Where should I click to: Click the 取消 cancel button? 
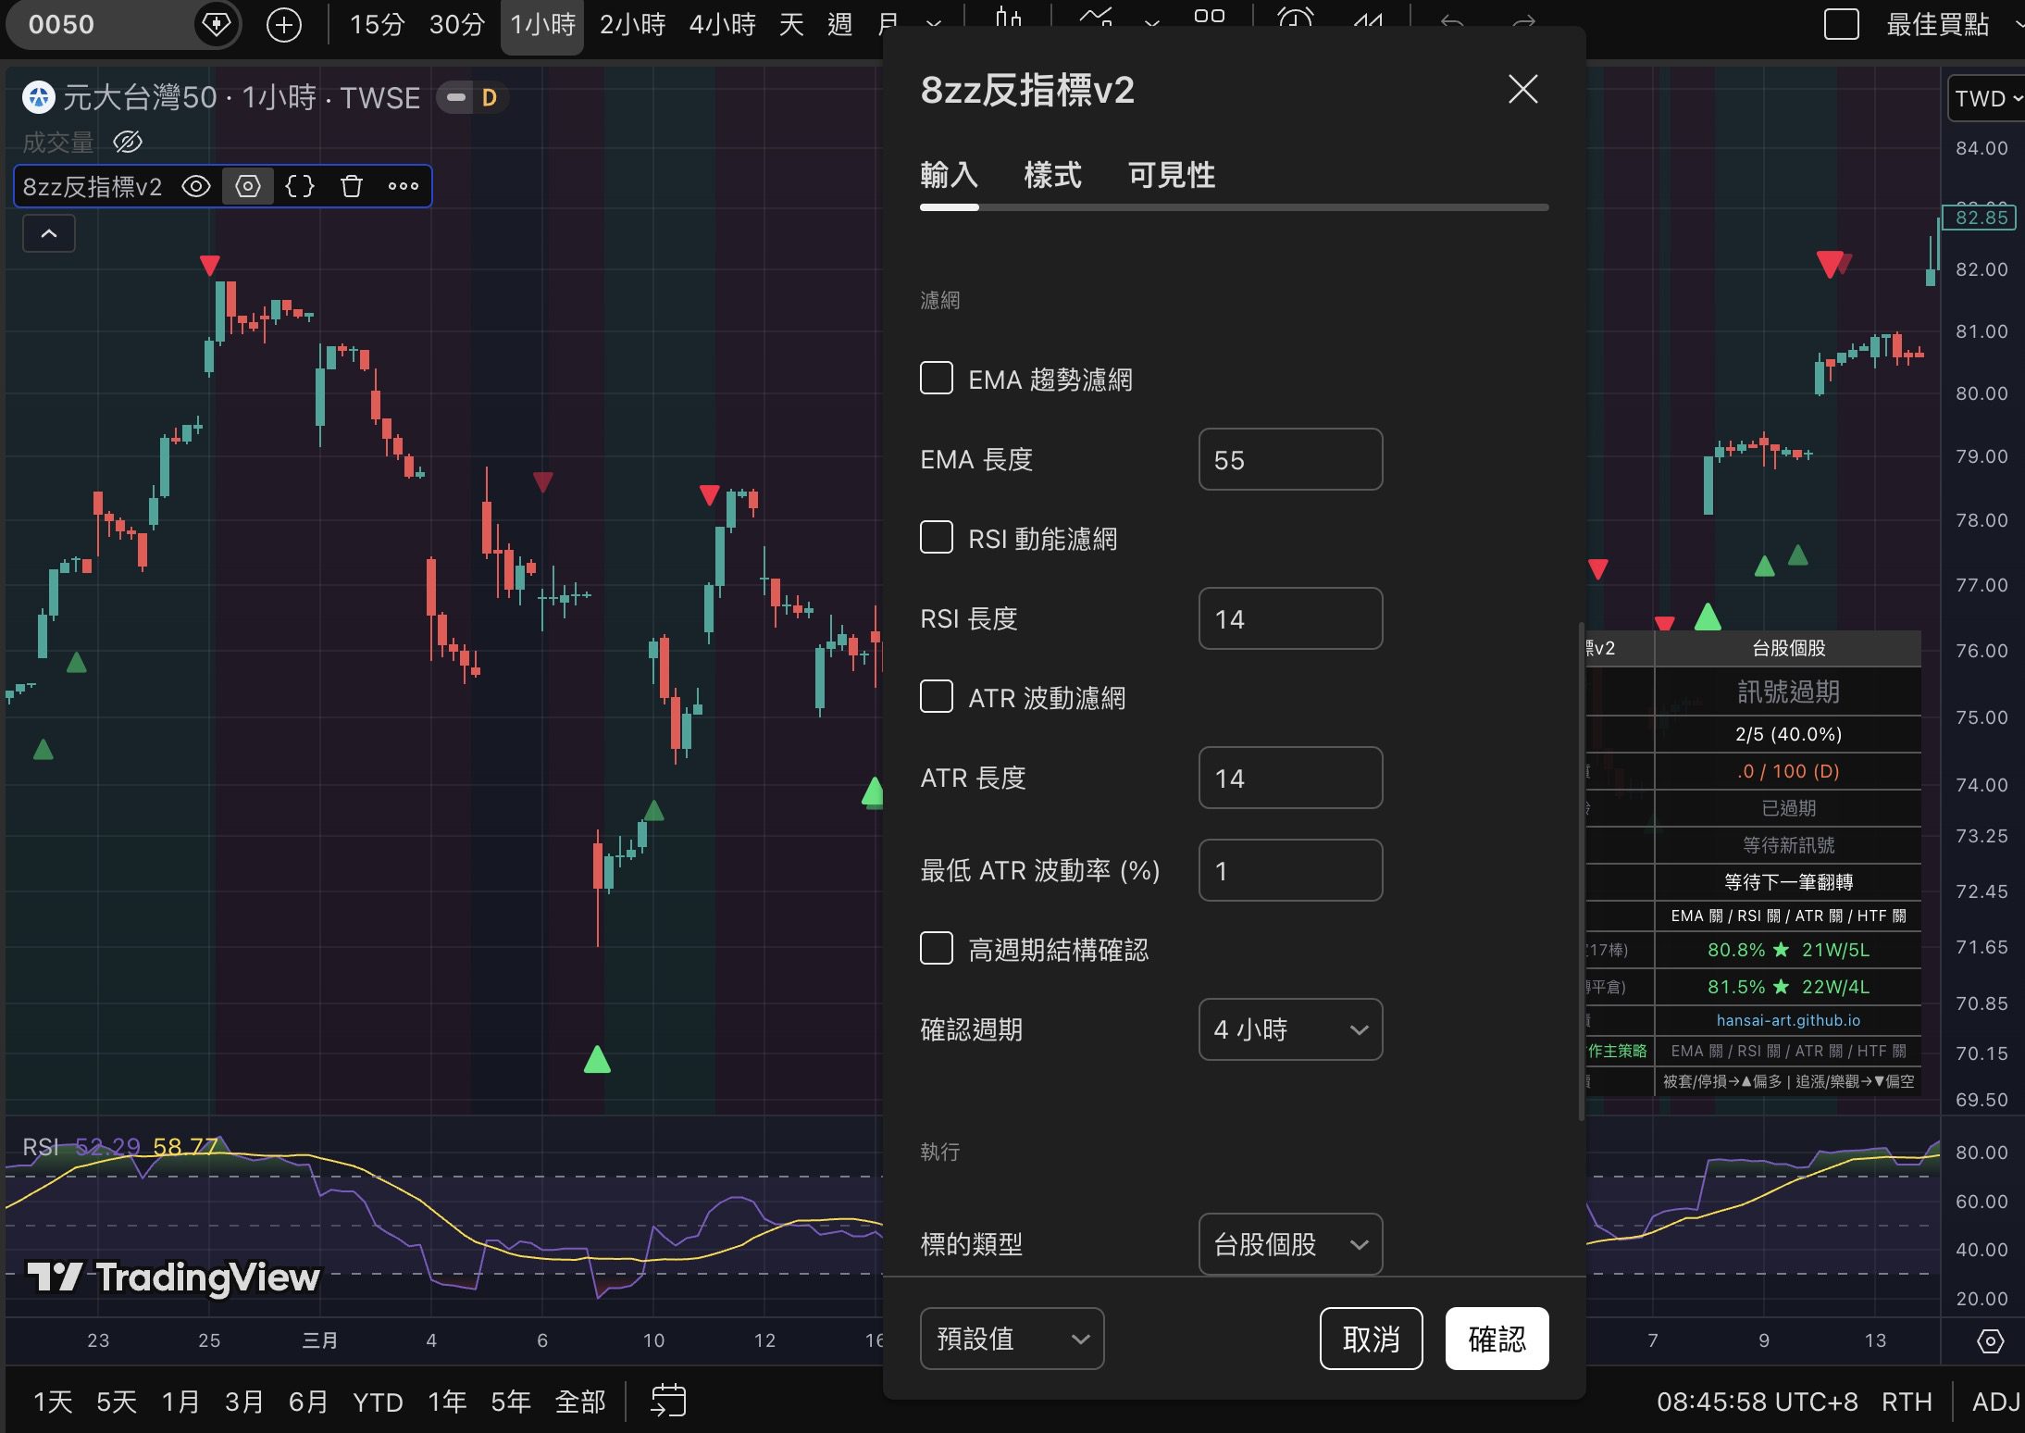tap(1371, 1339)
